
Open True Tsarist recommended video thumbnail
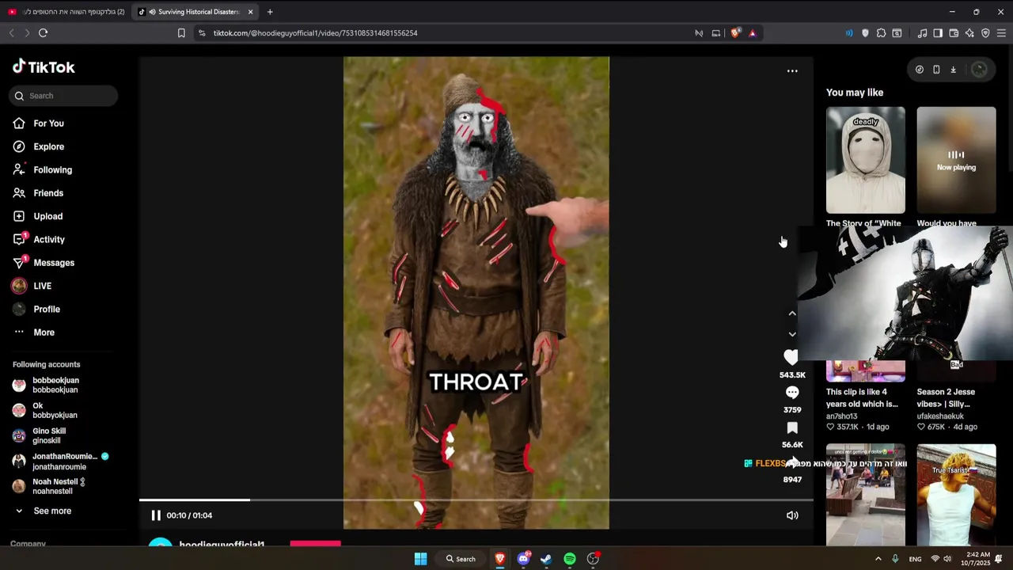coord(956,495)
